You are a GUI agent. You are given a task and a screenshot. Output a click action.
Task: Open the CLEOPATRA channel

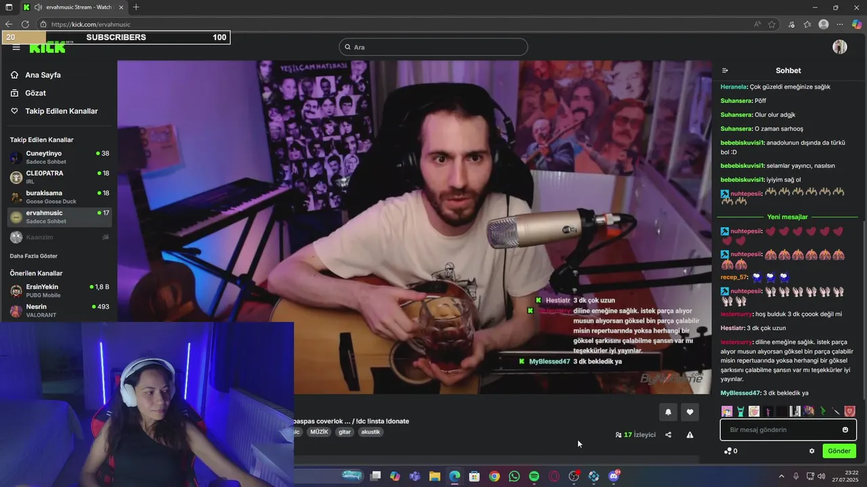(60, 177)
